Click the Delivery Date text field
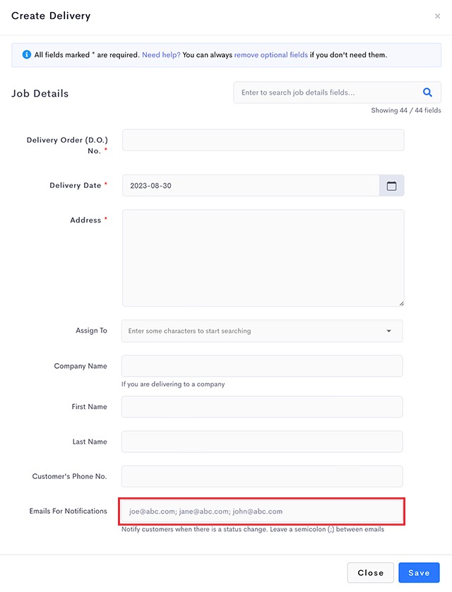 point(251,185)
